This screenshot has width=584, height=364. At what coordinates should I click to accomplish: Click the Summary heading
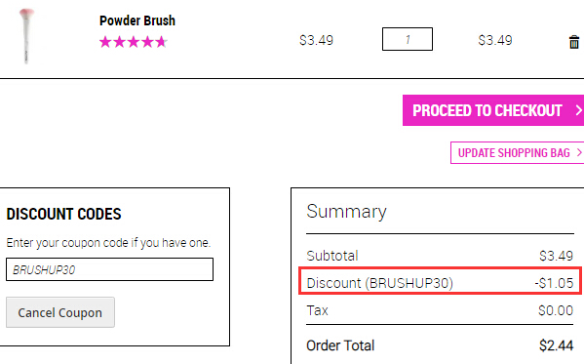click(346, 212)
